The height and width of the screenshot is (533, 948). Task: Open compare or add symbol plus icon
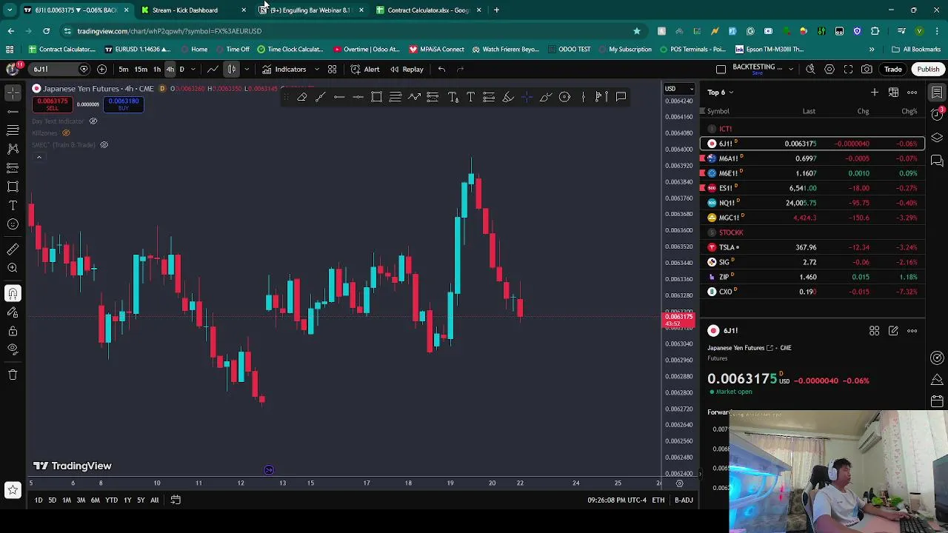pyautogui.click(x=101, y=69)
